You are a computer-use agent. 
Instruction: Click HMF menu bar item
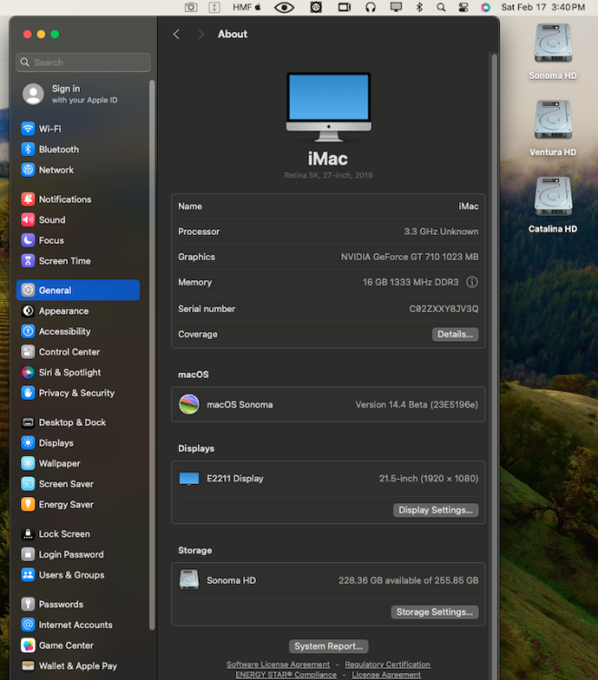[247, 7]
